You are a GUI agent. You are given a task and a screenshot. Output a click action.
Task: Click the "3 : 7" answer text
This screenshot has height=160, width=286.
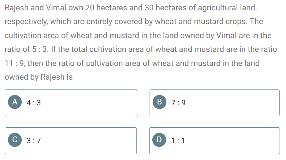tap(34, 141)
